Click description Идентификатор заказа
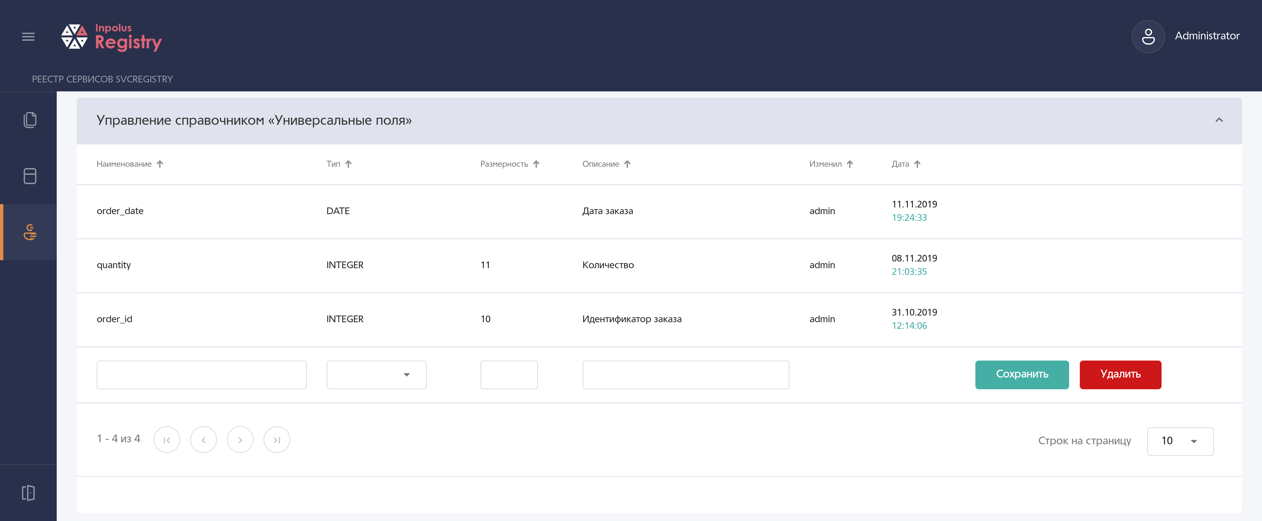This screenshot has width=1262, height=521. pyautogui.click(x=632, y=319)
